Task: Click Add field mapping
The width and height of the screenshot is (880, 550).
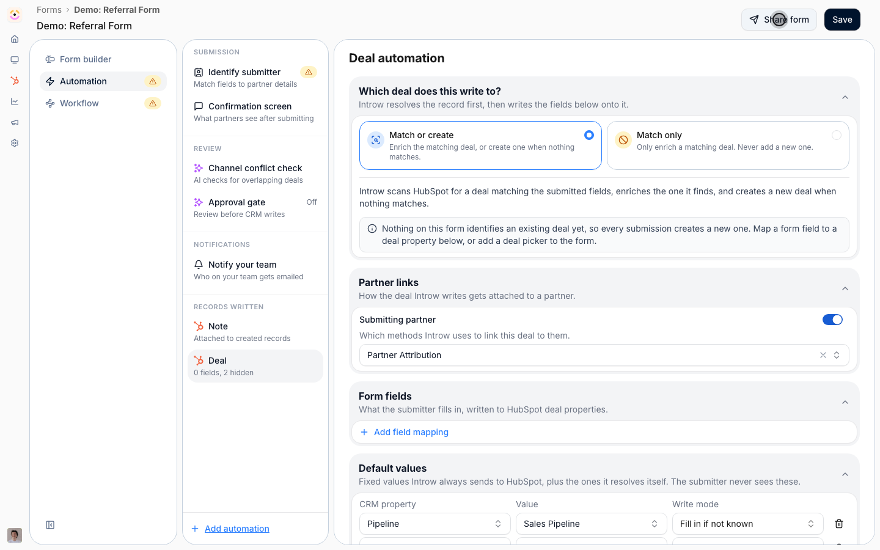Action: pos(405,432)
